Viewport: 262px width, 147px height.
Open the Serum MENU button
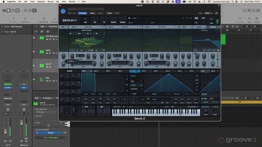tap(203, 18)
